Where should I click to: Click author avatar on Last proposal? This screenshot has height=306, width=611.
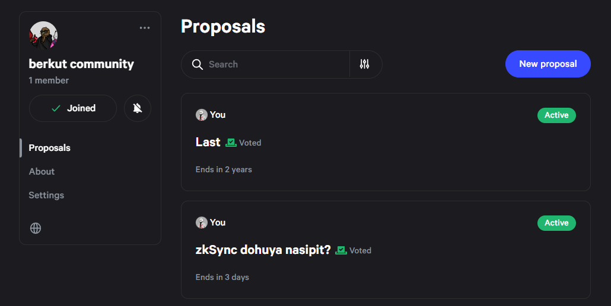(x=202, y=115)
